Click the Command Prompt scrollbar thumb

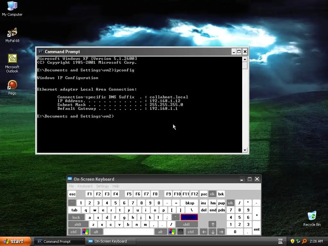pyautogui.click(x=245, y=65)
